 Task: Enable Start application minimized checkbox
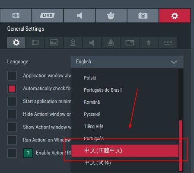click(x=12, y=101)
